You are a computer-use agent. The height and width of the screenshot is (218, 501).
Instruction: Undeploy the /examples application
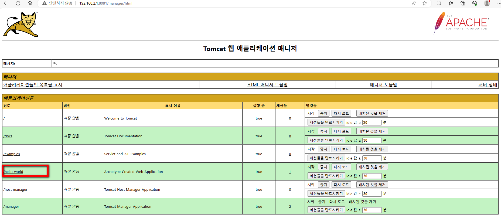(x=372, y=149)
